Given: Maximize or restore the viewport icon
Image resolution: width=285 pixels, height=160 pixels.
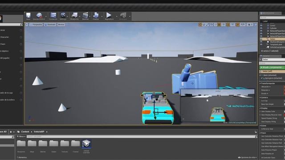Looking at the screenshot, I should 256,24.
